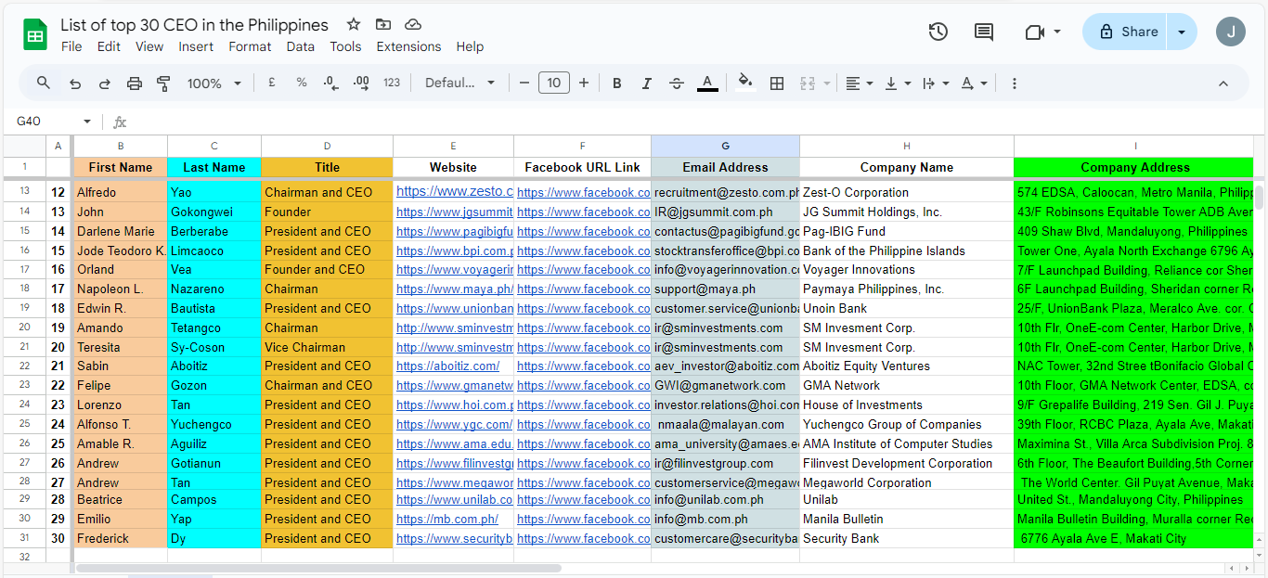1268x578 pixels.
Task: Open the aboitiz.com website link
Action: point(447,366)
